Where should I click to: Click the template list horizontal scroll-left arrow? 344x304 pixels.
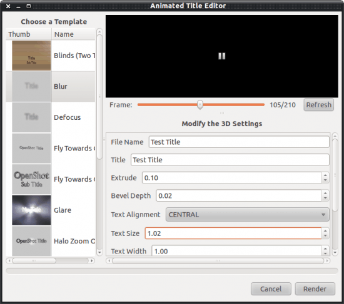click(x=9, y=261)
